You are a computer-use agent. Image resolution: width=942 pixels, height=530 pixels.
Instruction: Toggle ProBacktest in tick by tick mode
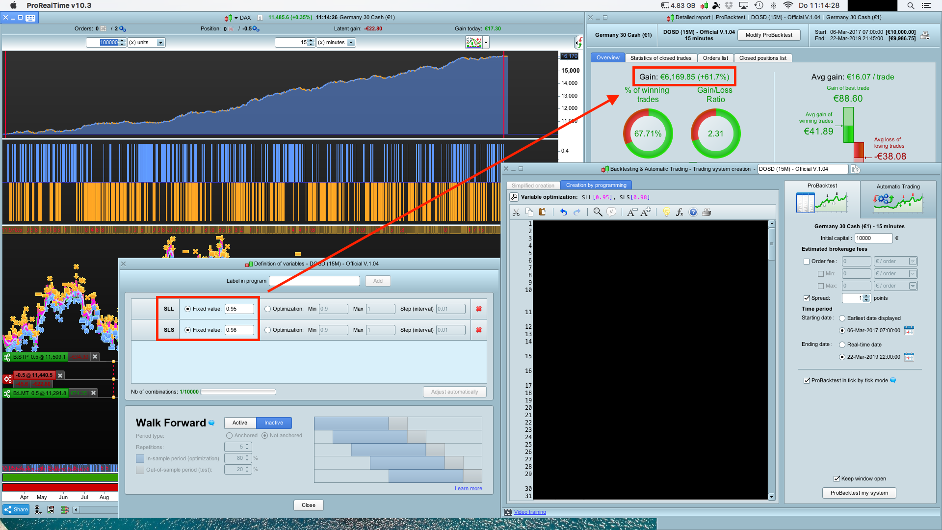806,380
